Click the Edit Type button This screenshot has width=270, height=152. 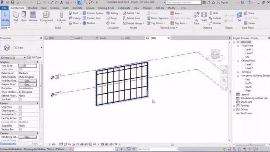pos(34,57)
